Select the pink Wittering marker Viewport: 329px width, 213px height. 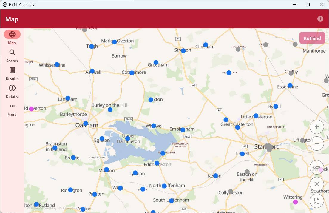295,202
